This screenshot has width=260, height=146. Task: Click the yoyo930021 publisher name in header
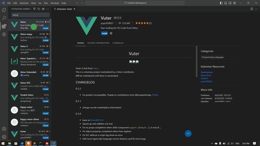(x=107, y=23)
